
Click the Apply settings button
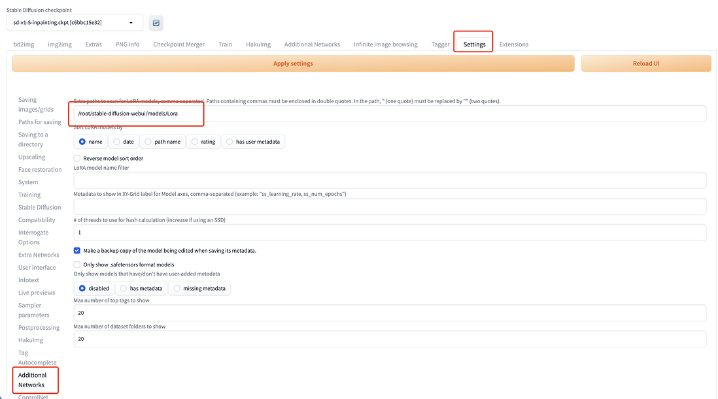click(x=292, y=63)
